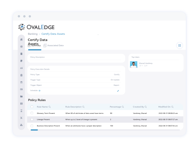Open the book icon in sidebar

pyautogui.click(x=21, y=54)
